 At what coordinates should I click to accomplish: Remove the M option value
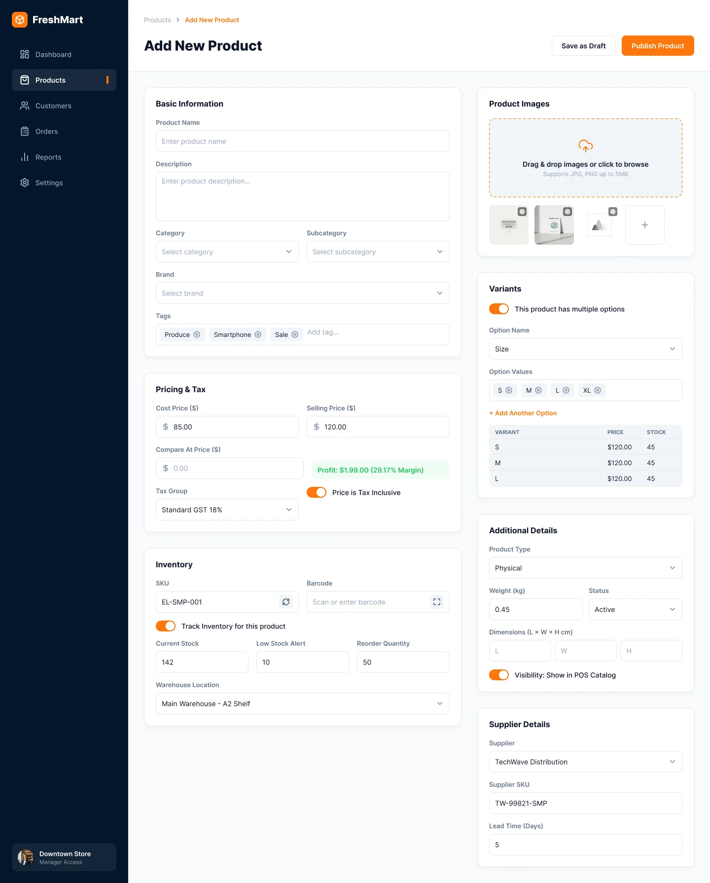(538, 390)
